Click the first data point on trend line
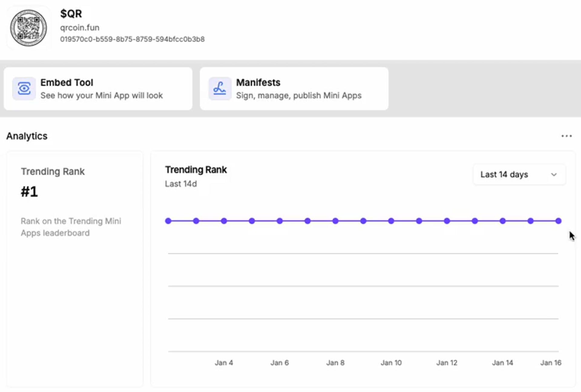581x392 pixels. tap(168, 221)
